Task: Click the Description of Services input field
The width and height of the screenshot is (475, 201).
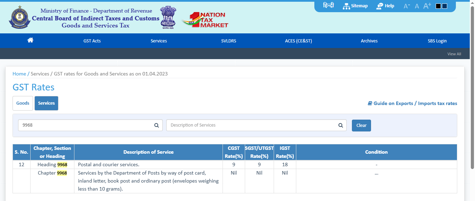Action: [x=252, y=125]
